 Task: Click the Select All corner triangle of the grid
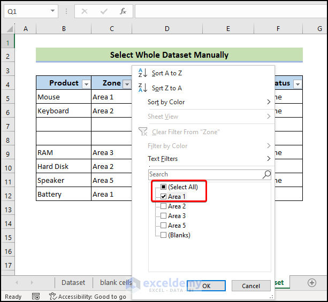[x=10, y=29]
